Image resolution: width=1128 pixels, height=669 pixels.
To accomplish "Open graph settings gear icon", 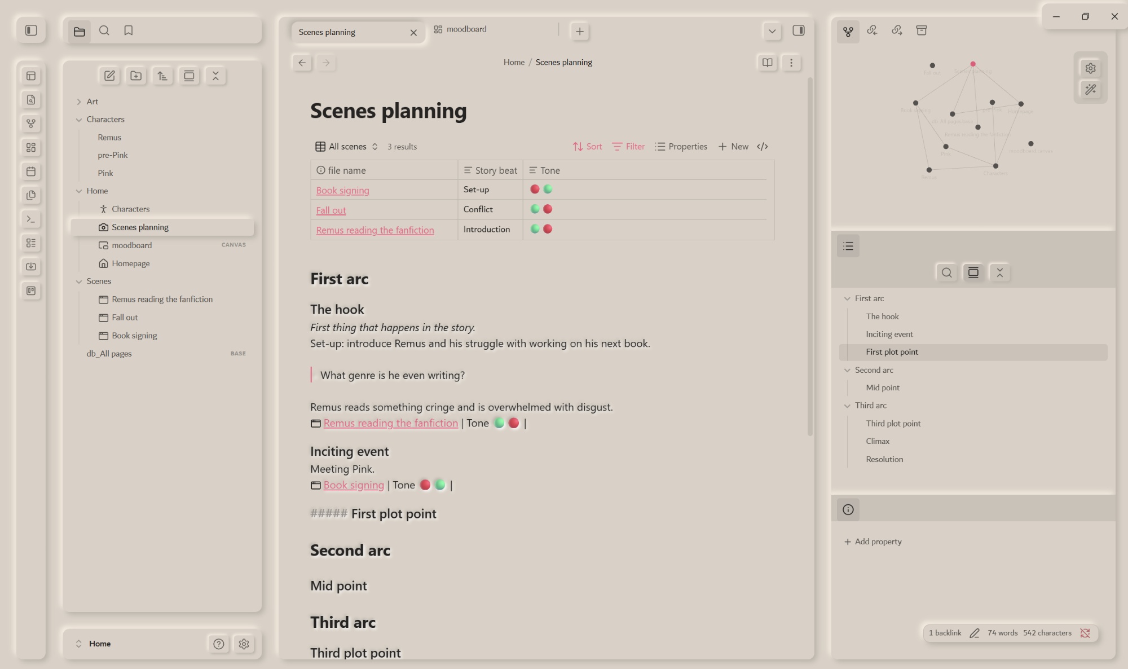I will (x=1090, y=68).
